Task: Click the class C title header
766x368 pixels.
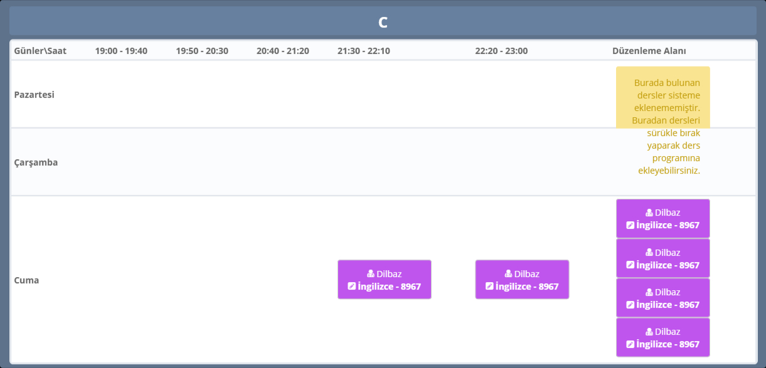Action: (x=383, y=22)
